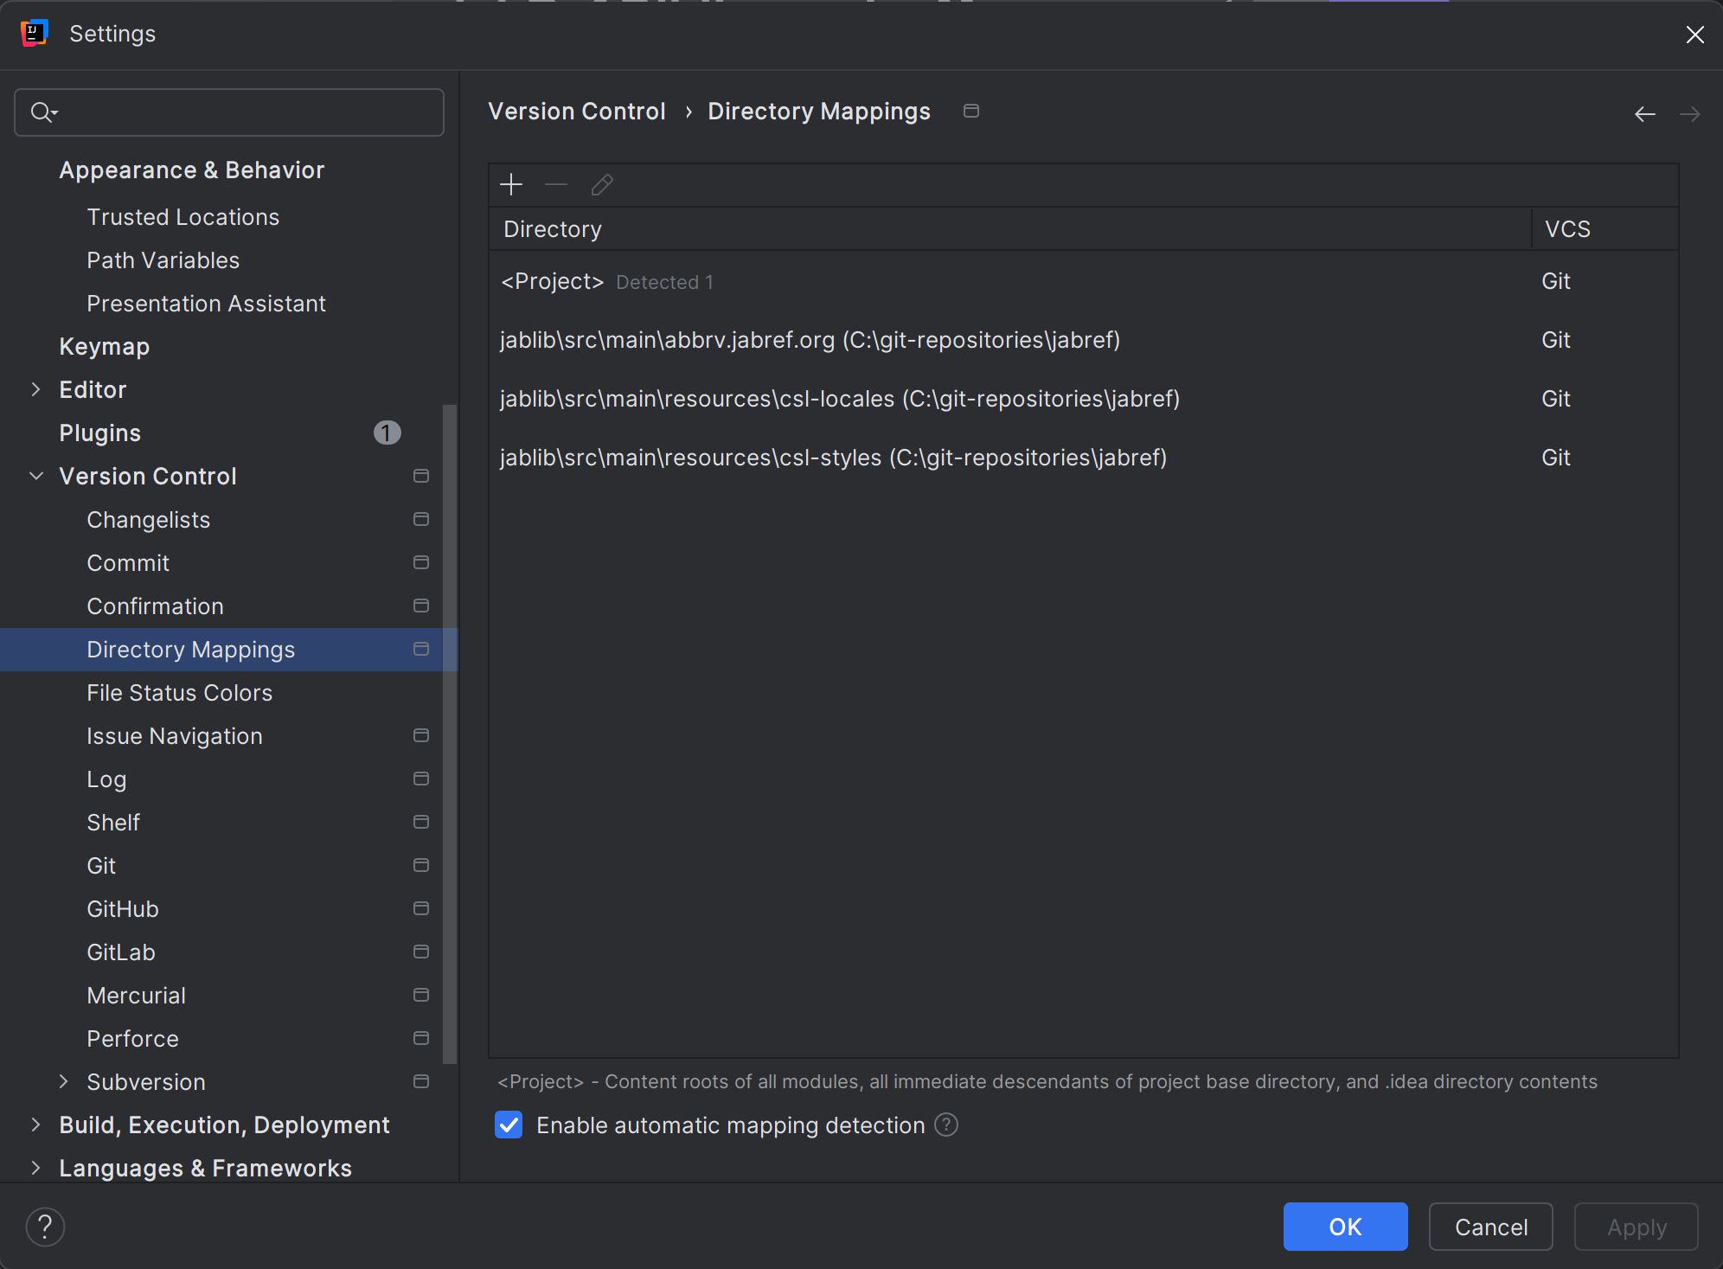Screen dimensions: 1723x1269
Task: Click project icon next to Git item
Action: click(421, 865)
